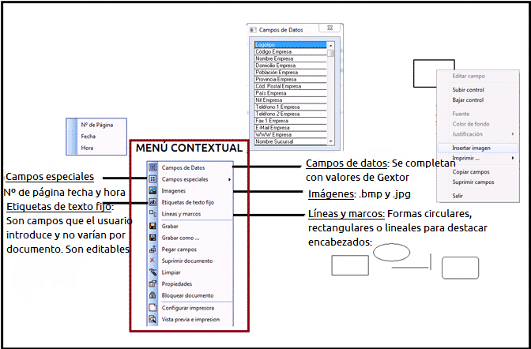Choose Vista previa e impresion entry

pos(190,319)
